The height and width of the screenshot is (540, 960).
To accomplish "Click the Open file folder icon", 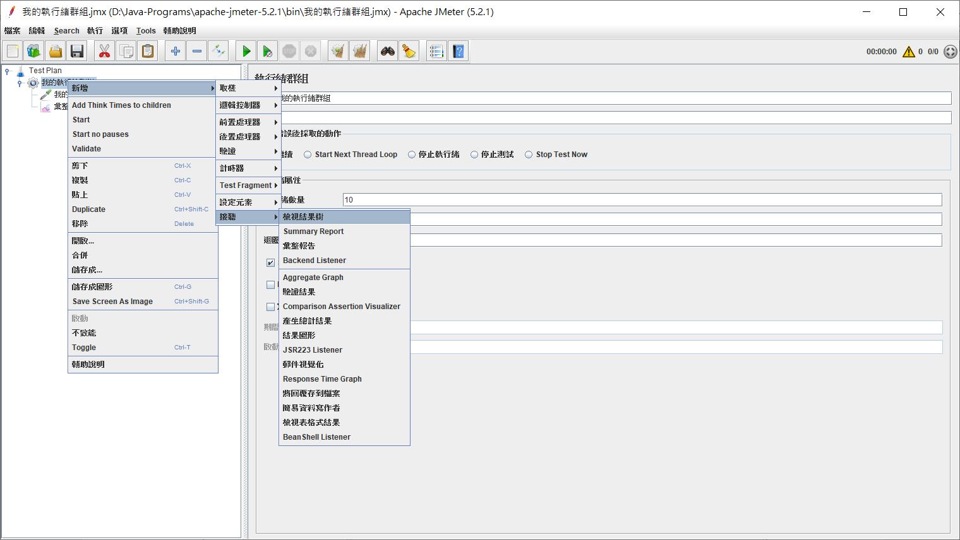I will 56,51.
